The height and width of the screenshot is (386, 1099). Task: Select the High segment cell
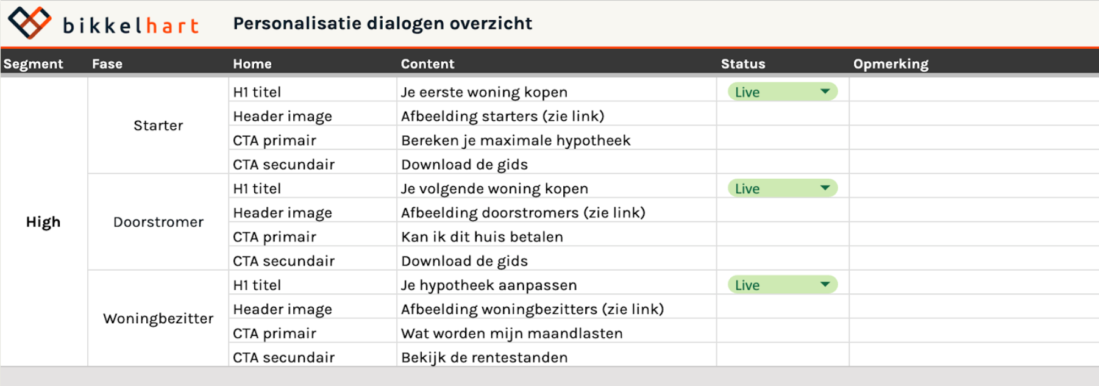pos(44,221)
